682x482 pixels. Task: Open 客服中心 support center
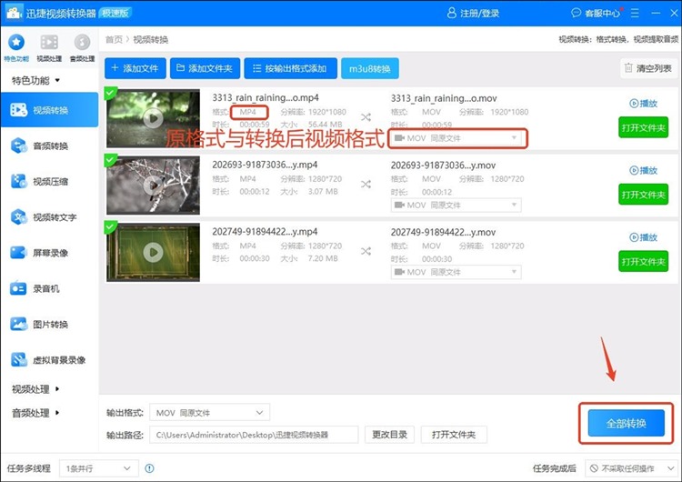(596, 13)
